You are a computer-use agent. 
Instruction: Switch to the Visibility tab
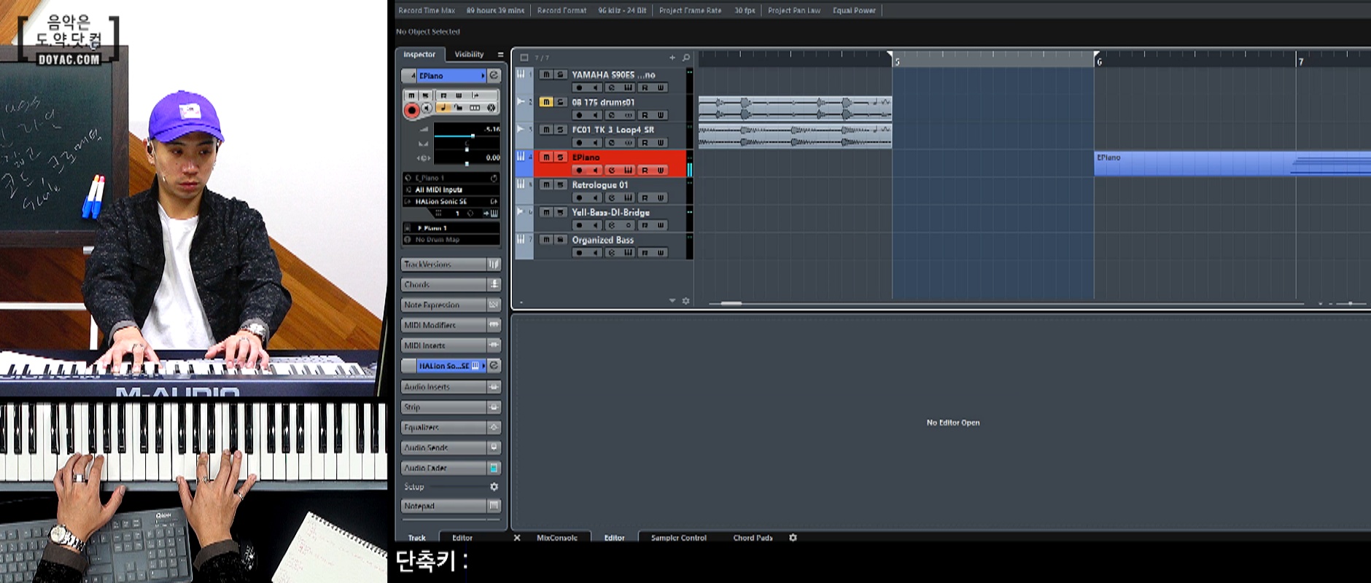coord(469,55)
